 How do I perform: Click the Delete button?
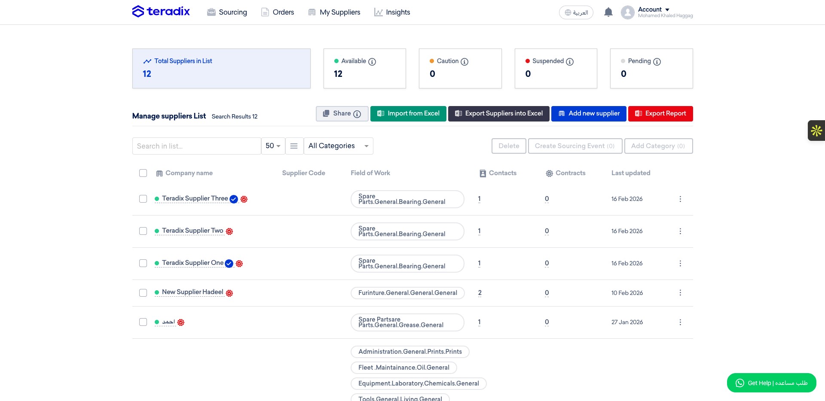(509, 146)
